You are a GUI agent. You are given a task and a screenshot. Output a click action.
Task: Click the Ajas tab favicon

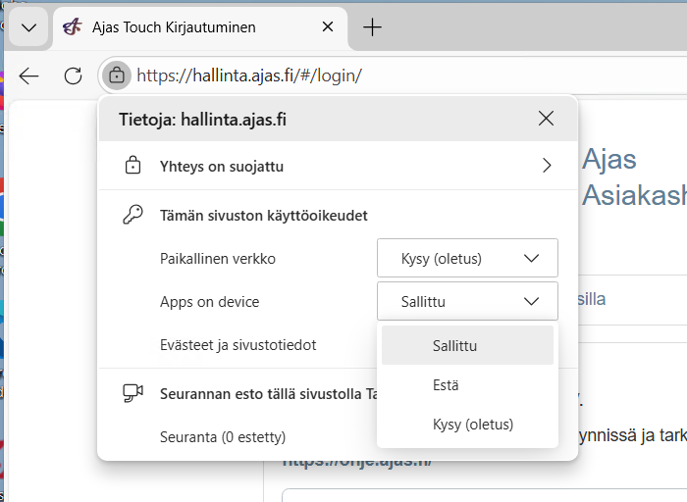[x=72, y=27]
